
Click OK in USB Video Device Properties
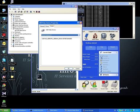click(x=69, y=69)
